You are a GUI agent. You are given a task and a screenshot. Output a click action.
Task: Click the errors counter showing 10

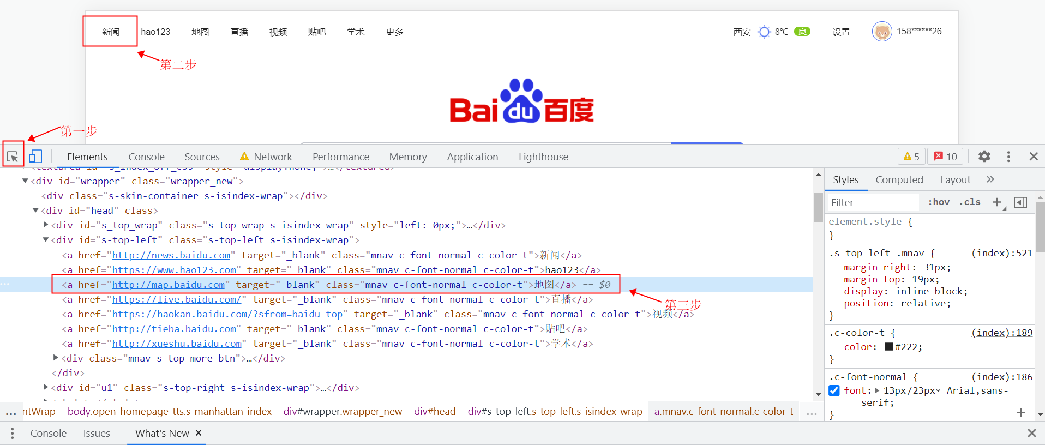pyautogui.click(x=945, y=157)
